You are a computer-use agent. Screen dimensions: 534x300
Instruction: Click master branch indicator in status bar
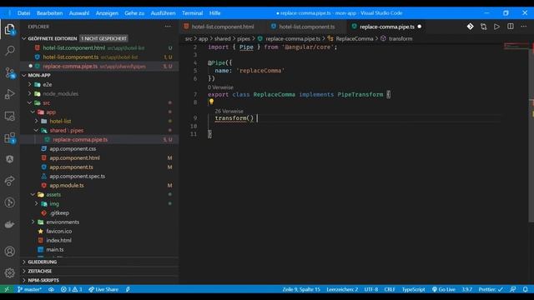(x=30, y=289)
